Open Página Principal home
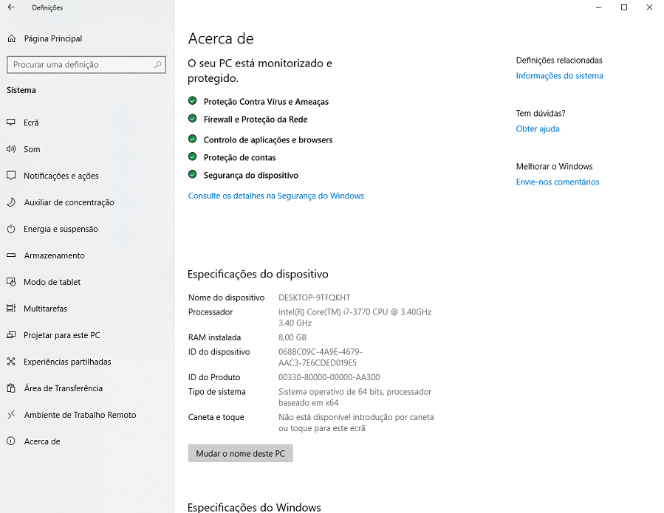This screenshot has width=664, height=513. [x=52, y=38]
